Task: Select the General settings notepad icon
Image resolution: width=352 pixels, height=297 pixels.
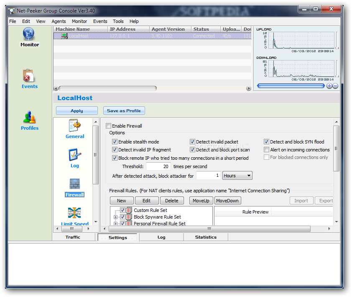Action: click(75, 126)
